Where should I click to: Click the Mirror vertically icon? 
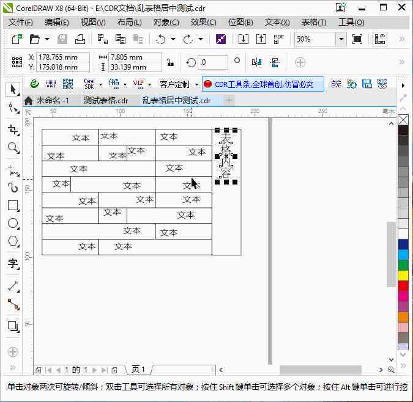click(275, 62)
